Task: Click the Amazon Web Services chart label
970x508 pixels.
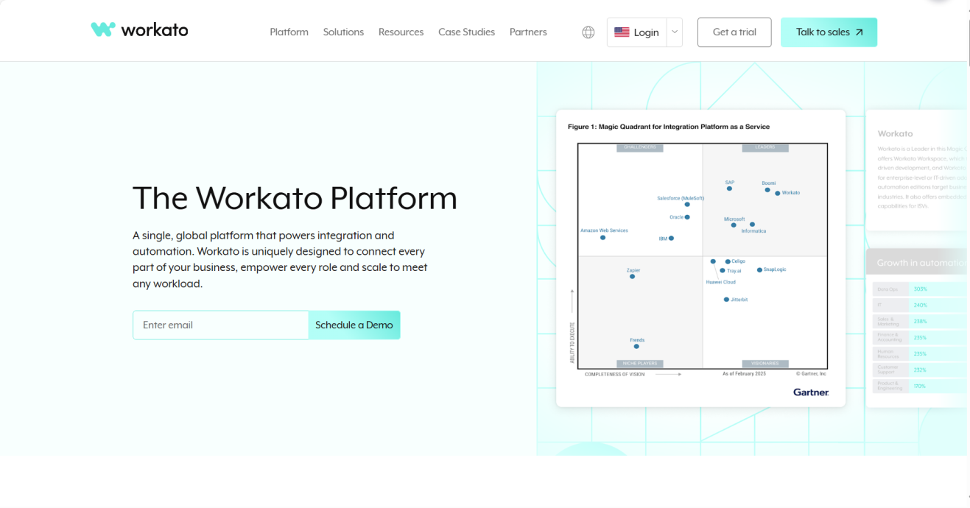Action: tap(604, 230)
